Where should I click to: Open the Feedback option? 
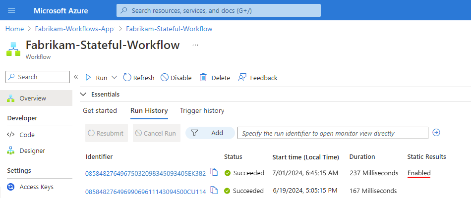pyautogui.click(x=257, y=78)
